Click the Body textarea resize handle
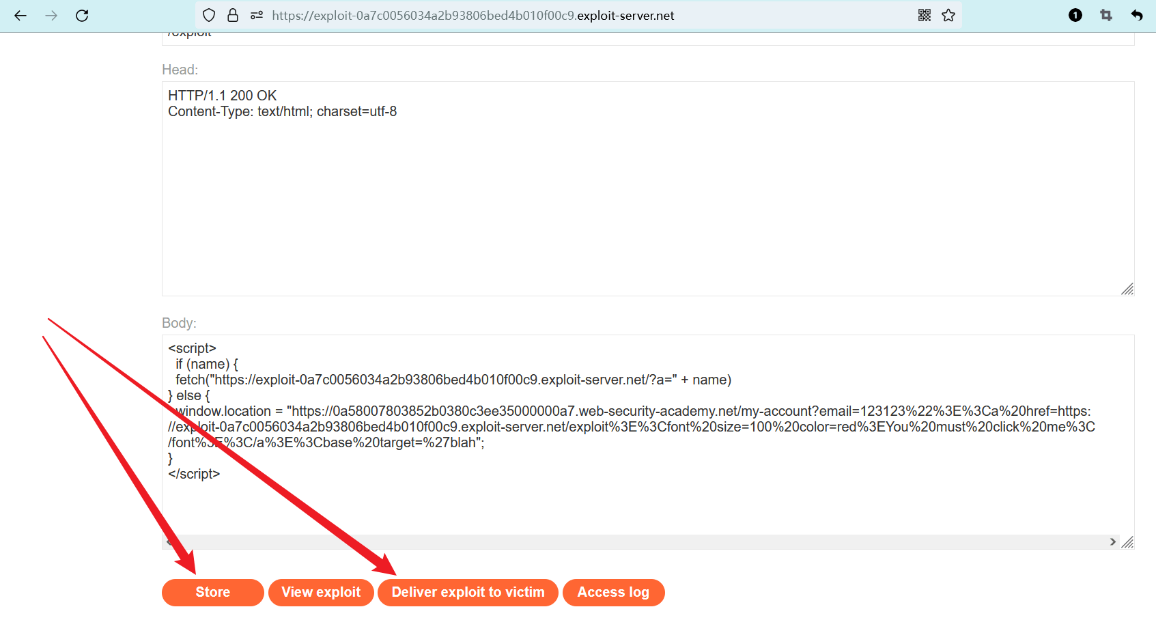 click(1127, 542)
